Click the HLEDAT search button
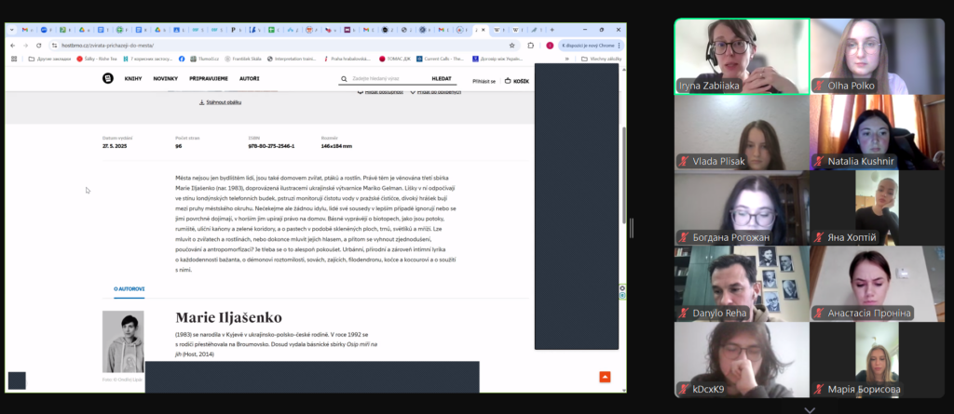Viewport: 954px width, 414px height. point(442,78)
